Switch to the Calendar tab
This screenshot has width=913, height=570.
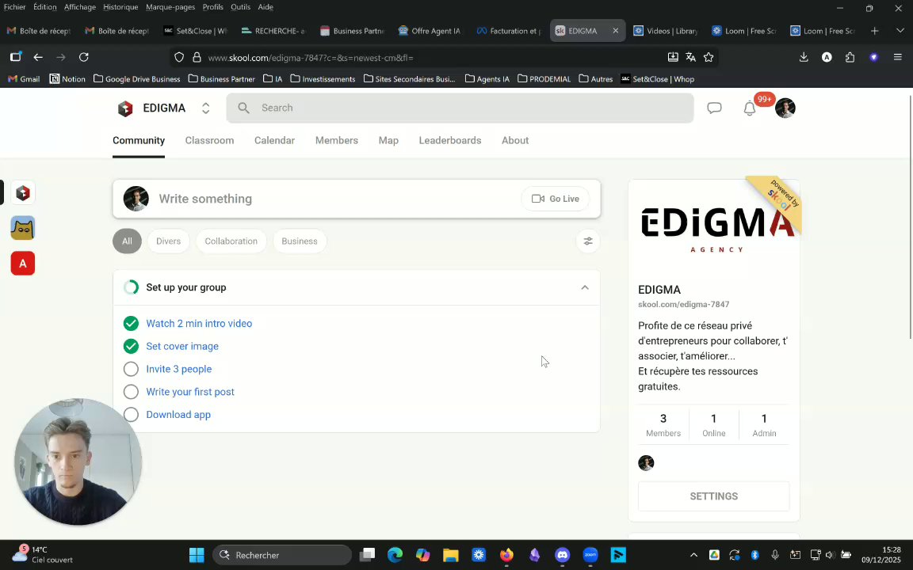pyautogui.click(x=274, y=141)
